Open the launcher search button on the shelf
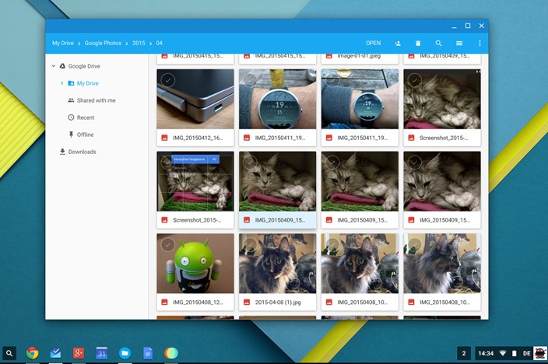 [x=9, y=353]
